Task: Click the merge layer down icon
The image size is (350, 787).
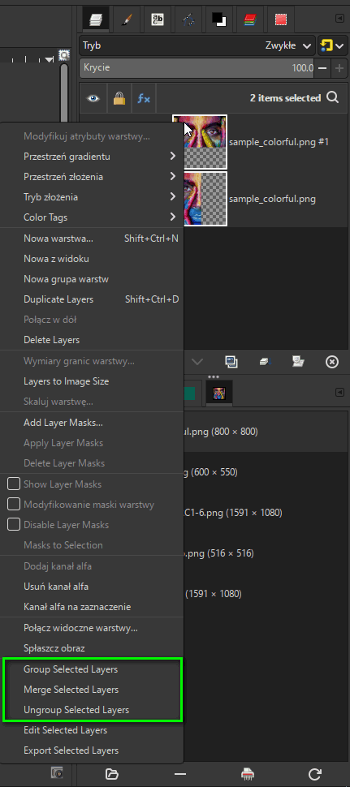Action: (265, 361)
